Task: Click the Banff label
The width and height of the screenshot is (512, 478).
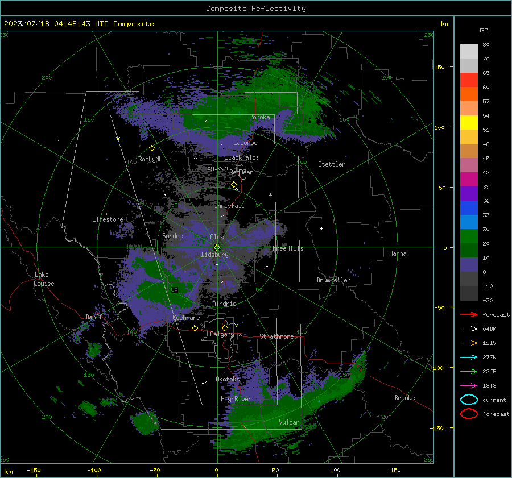Action: (x=94, y=317)
